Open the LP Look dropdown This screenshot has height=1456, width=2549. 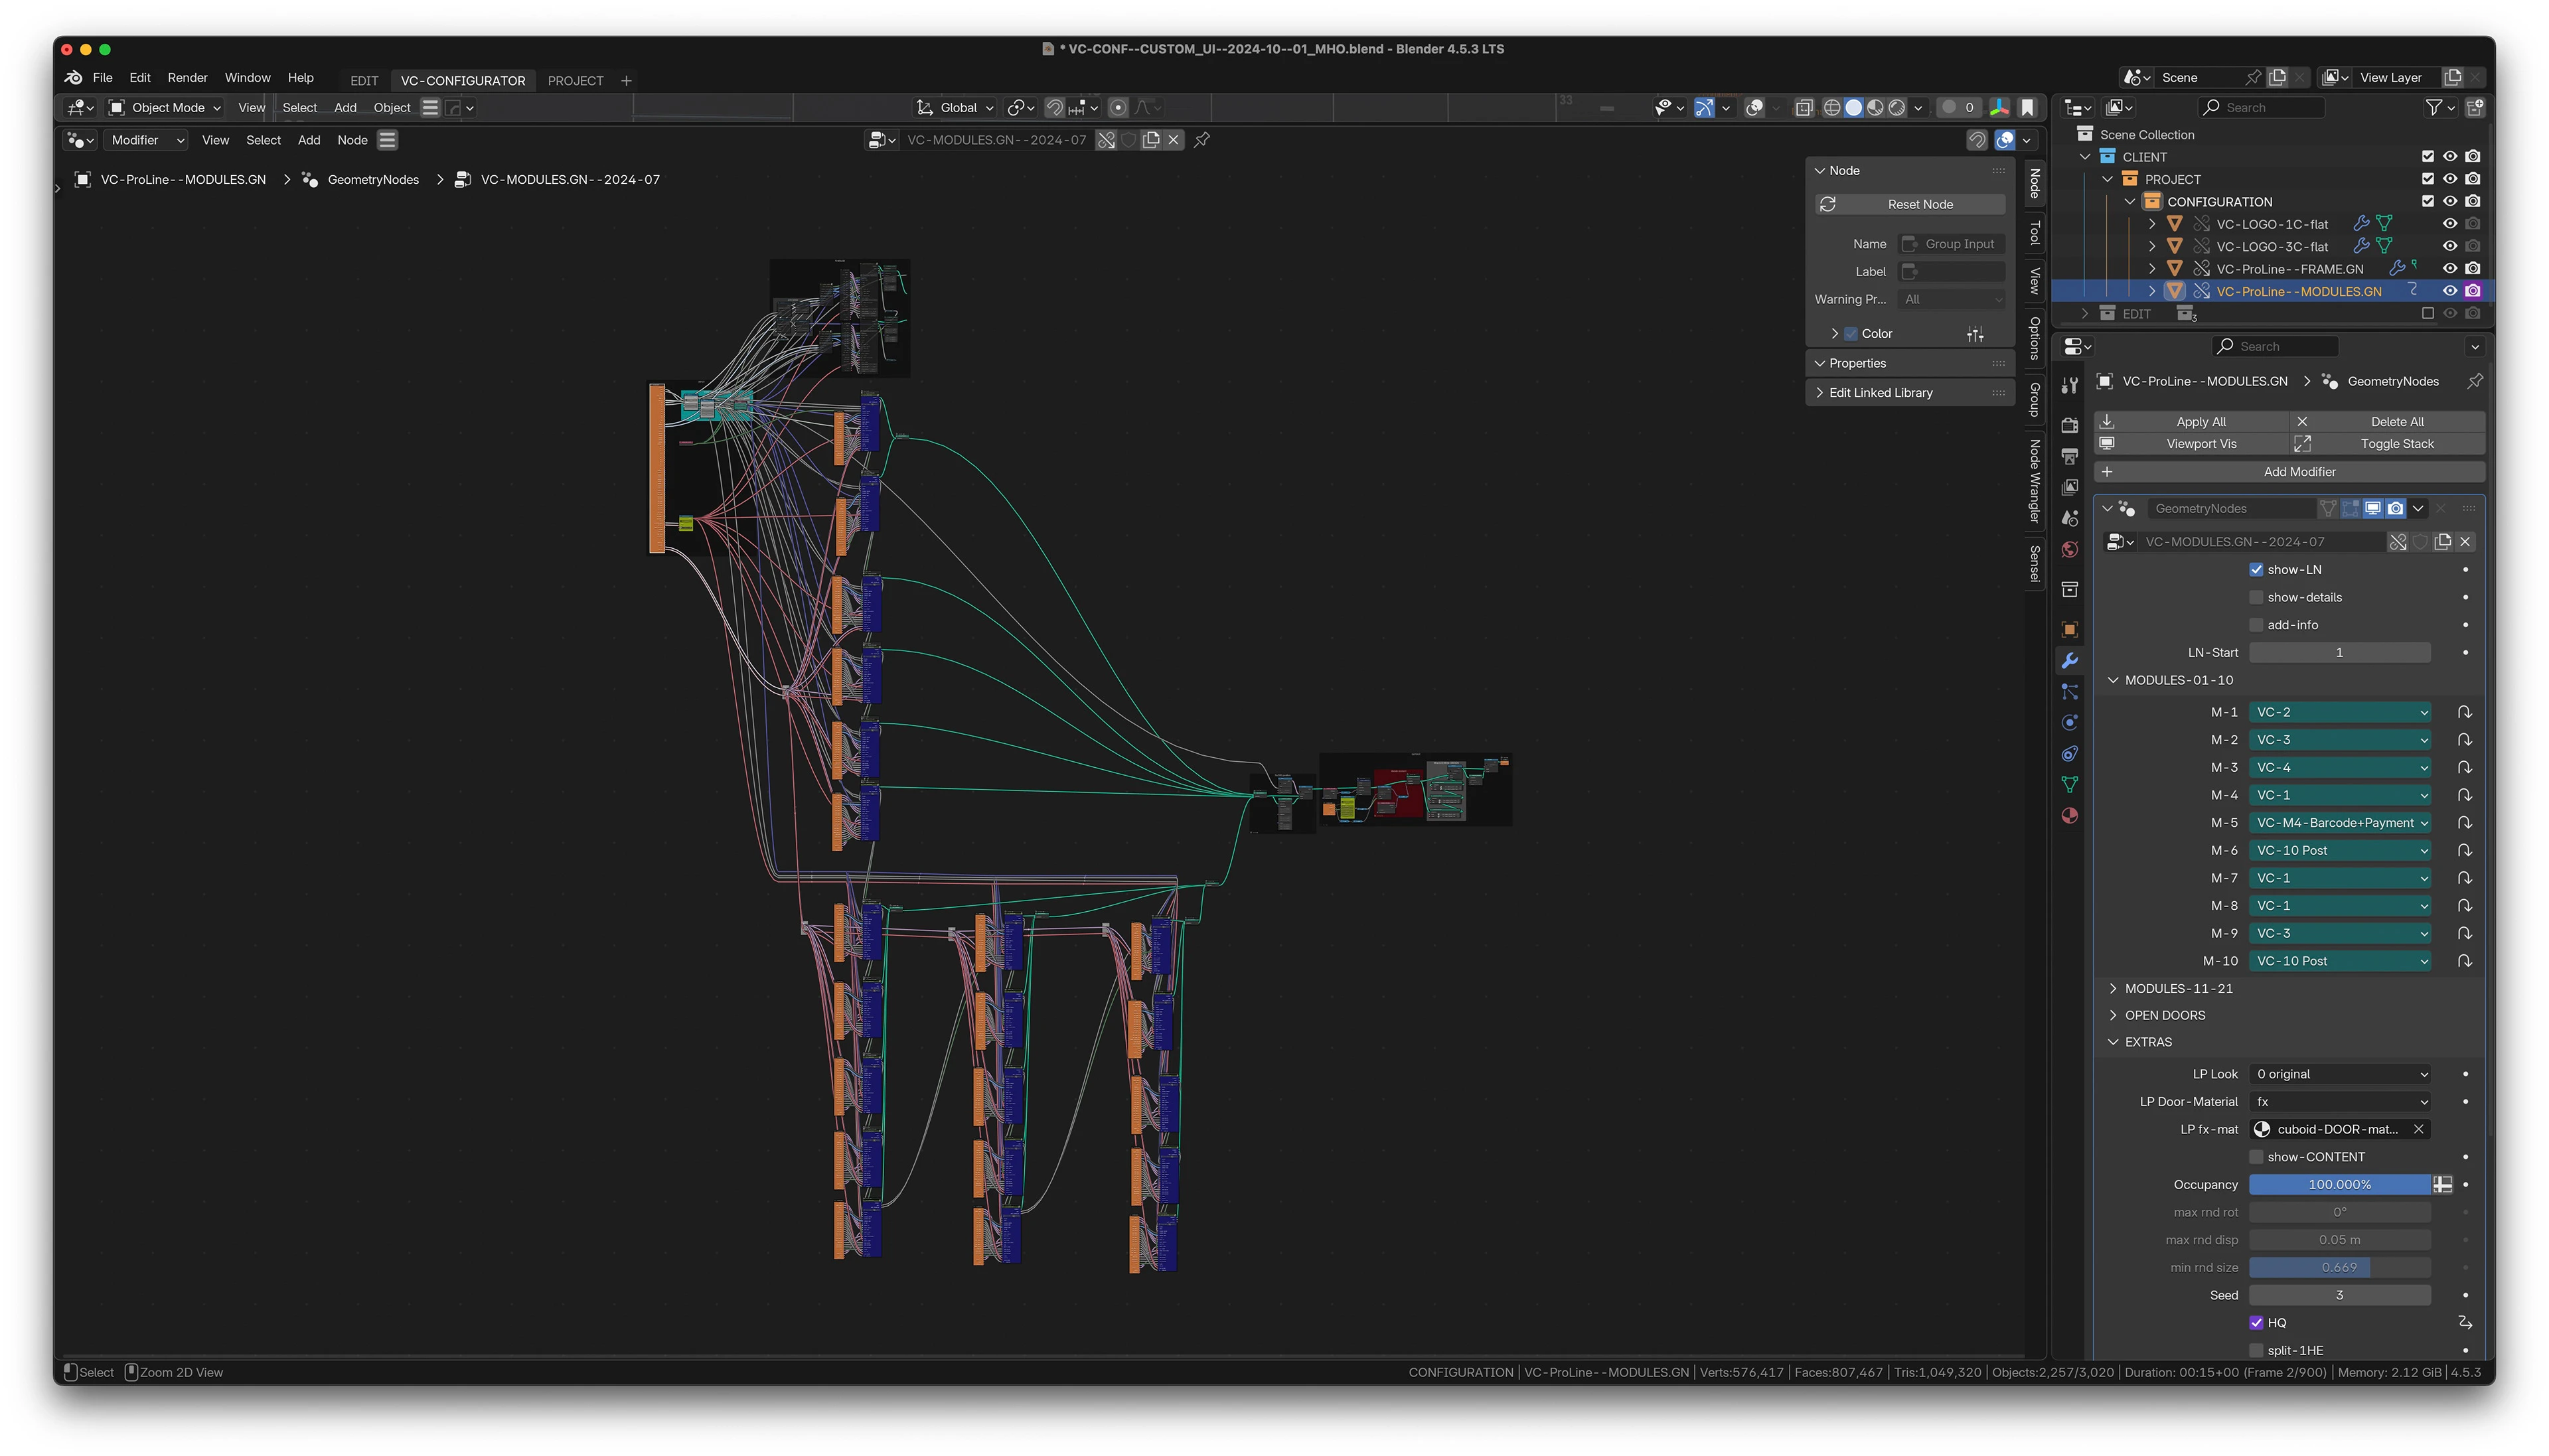click(2339, 1074)
